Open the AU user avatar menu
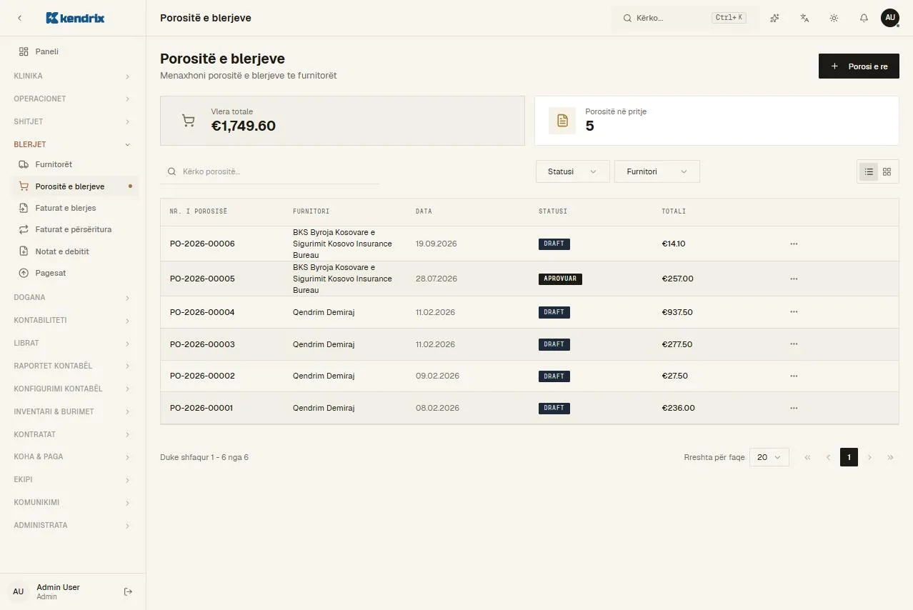This screenshot has height=610, width=913. 890,18
